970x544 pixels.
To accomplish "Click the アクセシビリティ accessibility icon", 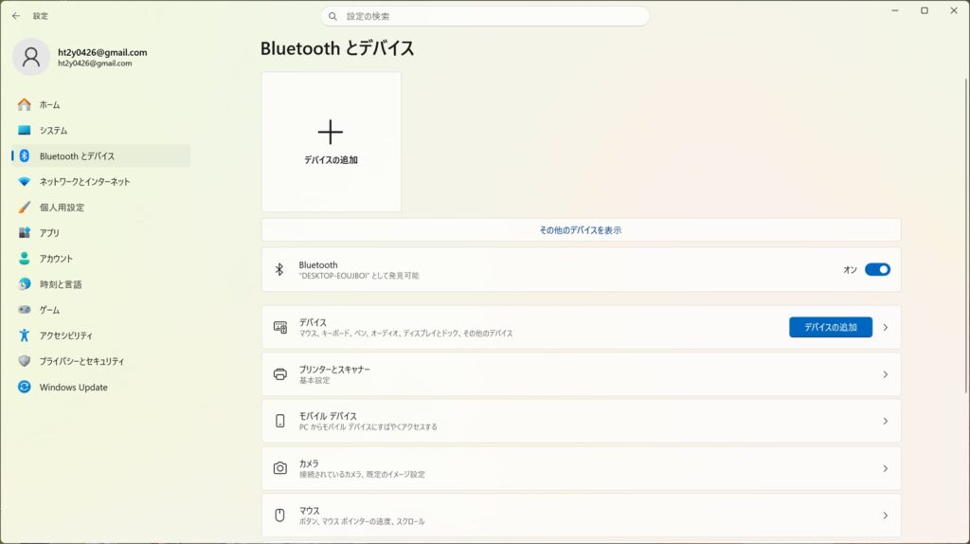I will click(x=25, y=335).
